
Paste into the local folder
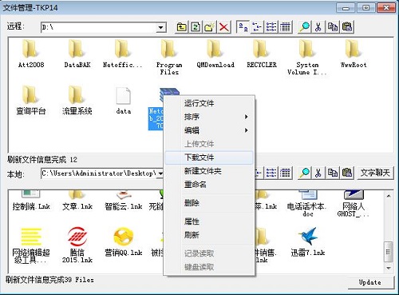coord(347,173)
